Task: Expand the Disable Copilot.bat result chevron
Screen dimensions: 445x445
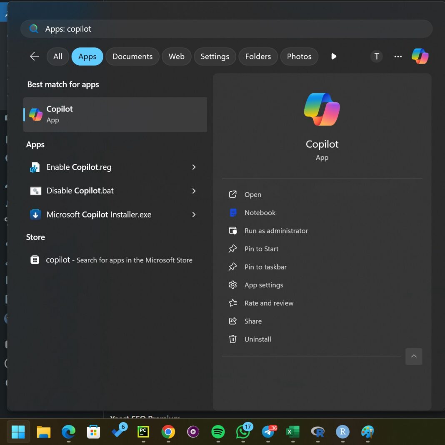Action: tap(193, 191)
